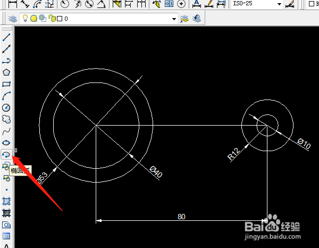This screenshot has width=319, height=248.
Task: Select the R12 dimension text
Action: click(x=234, y=154)
